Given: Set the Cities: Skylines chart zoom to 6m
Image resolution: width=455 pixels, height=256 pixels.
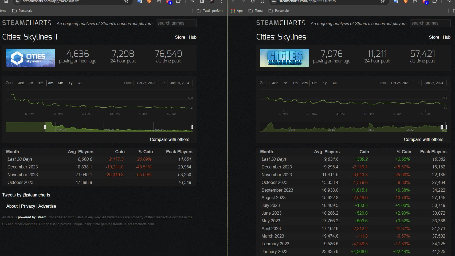Looking at the screenshot, I should (315, 83).
